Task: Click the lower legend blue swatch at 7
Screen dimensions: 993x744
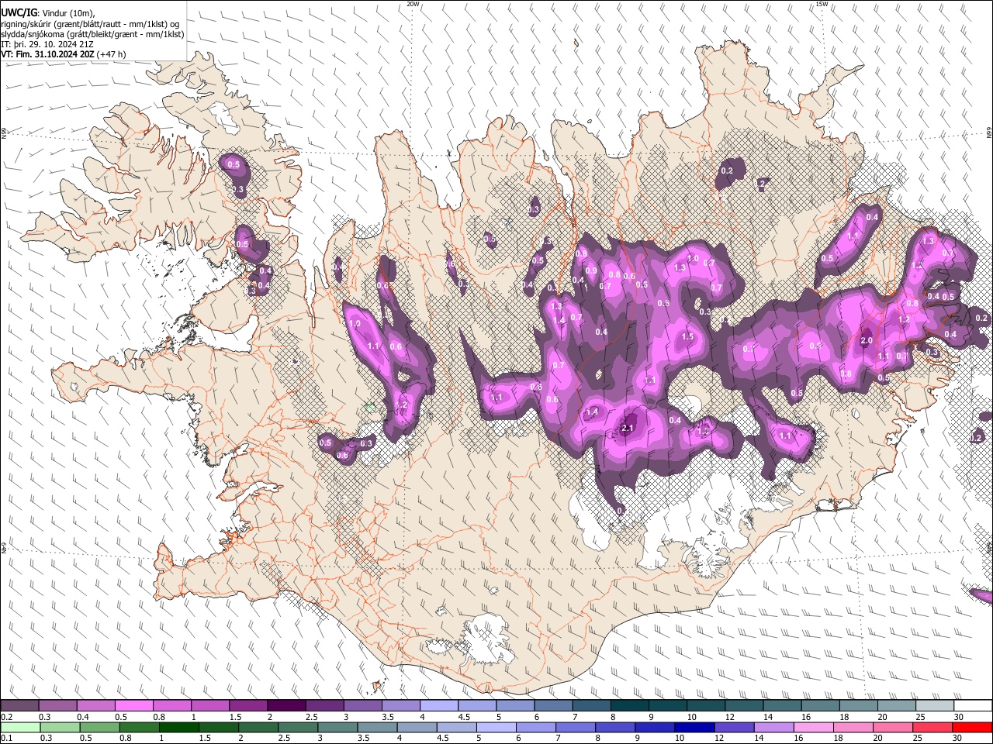Action: (x=575, y=727)
